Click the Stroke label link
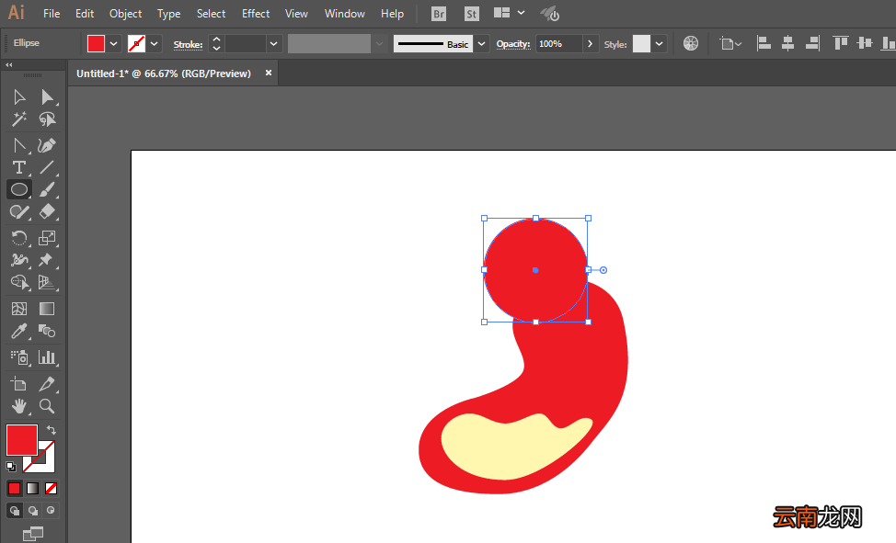 click(188, 44)
